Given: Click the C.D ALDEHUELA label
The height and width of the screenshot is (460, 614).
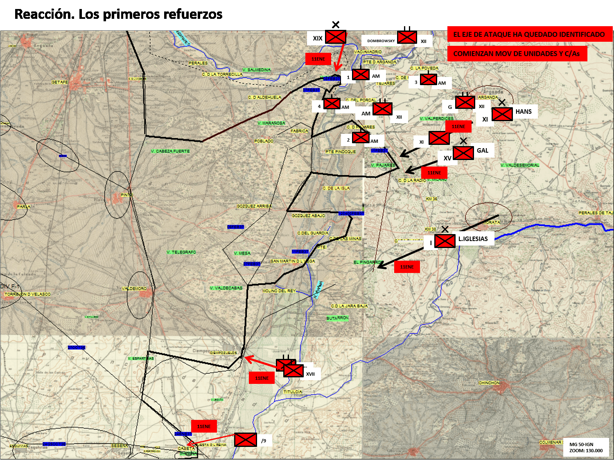Looking at the screenshot, I should click(264, 97).
